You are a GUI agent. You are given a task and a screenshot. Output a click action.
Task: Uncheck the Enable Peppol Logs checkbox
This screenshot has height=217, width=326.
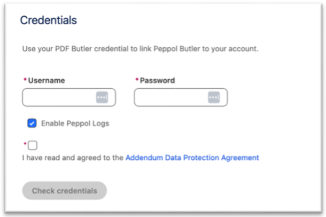tap(32, 123)
